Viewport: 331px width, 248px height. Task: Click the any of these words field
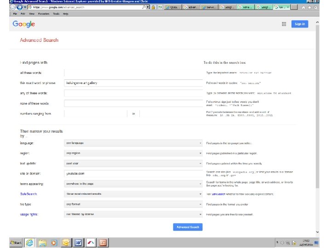tap(133, 93)
